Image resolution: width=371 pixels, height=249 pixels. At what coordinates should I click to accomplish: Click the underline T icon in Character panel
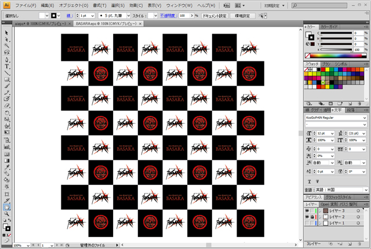[309, 181]
